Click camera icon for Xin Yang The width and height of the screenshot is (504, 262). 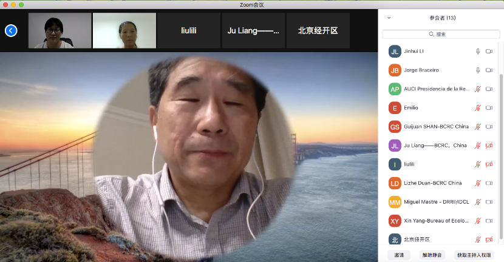pyautogui.click(x=489, y=221)
